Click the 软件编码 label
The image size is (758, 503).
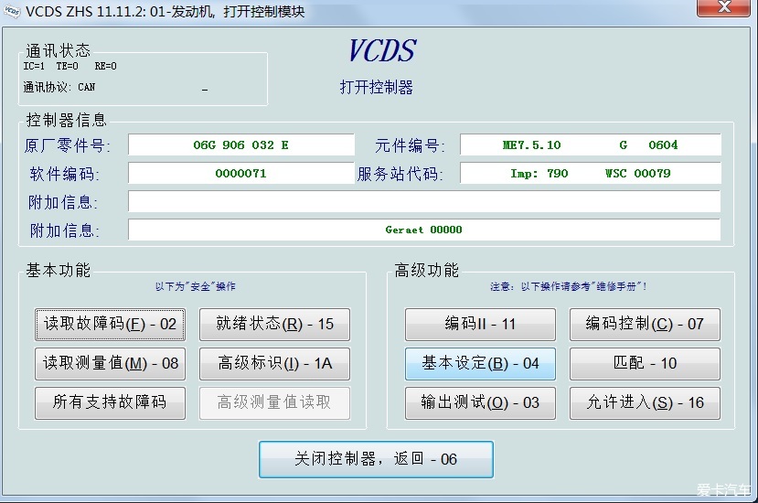coord(64,174)
